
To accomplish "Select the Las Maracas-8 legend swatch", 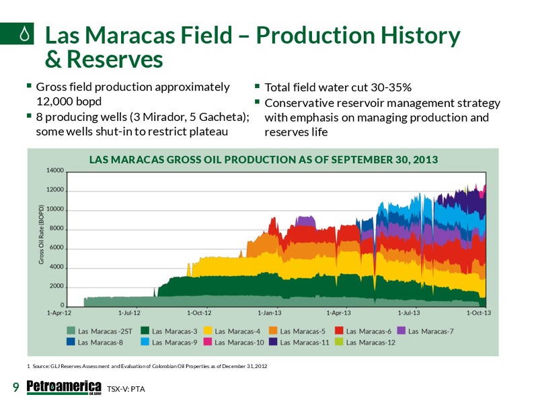I will [x=71, y=342].
